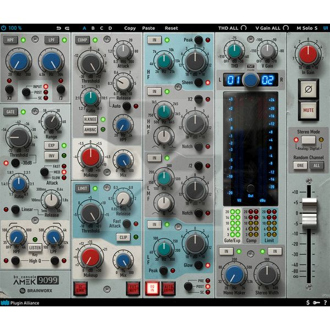
Task: Click the UI toggle in top bar
Action: (x=326, y=28)
